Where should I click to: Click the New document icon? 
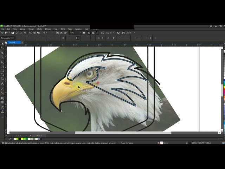coord(2,33)
